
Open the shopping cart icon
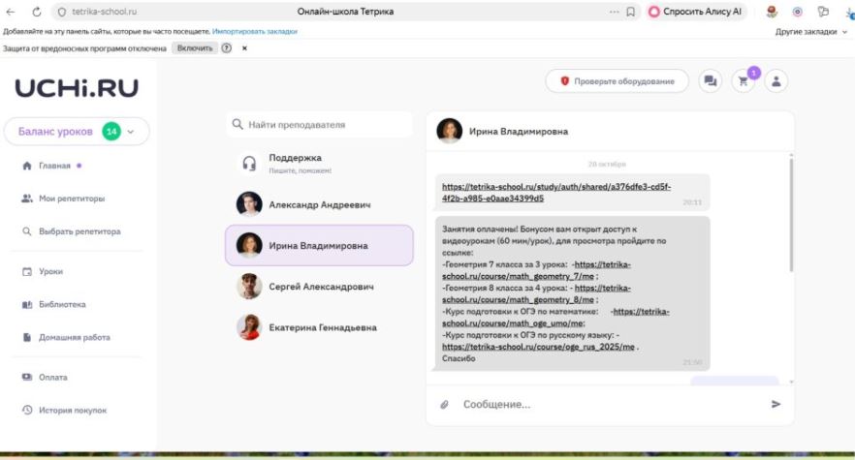(744, 81)
